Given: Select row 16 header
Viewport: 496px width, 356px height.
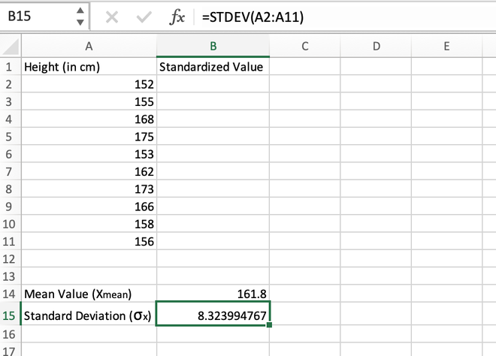Looking at the screenshot, I should point(9,334).
